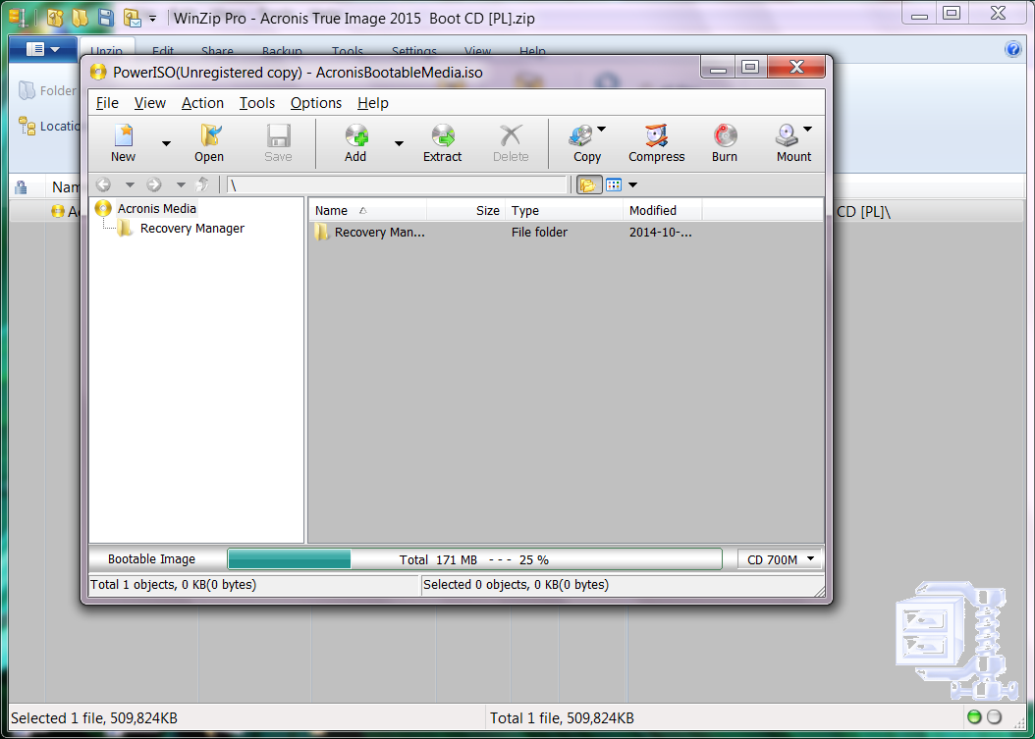Toggle the folder tree pane button
The height and width of the screenshot is (739, 1035).
pos(587,185)
